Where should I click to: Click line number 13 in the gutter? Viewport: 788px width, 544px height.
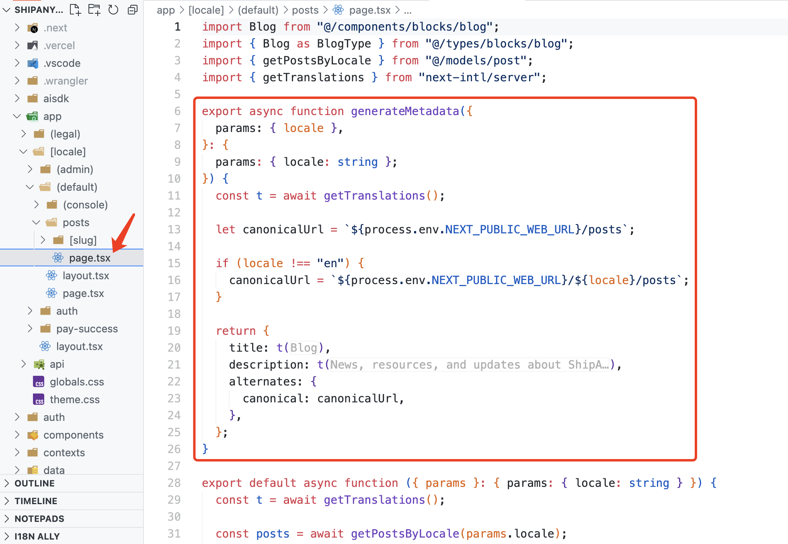(x=174, y=229)
